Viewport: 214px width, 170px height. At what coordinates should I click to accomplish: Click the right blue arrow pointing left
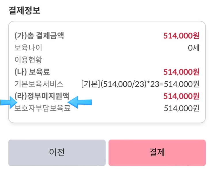[x=80, y=102]
